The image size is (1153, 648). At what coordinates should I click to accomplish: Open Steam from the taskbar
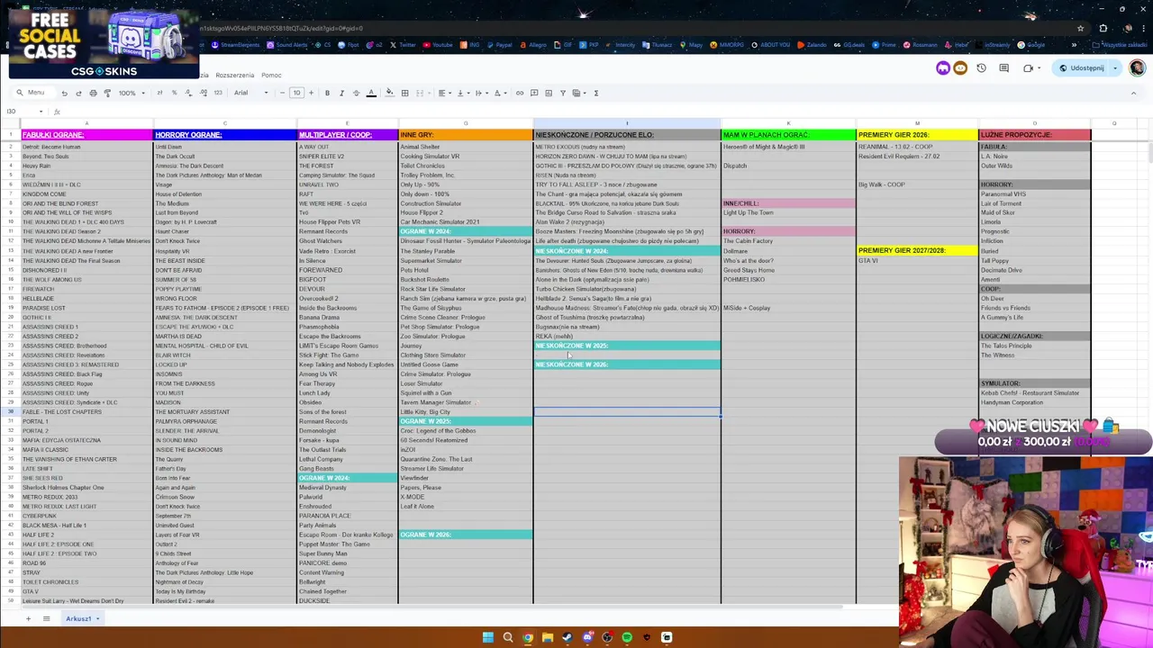click(567, 637)
